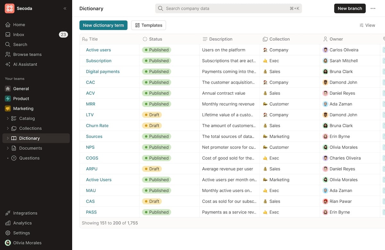Image resolution: width=385 pixels, height=250 pixels.
Task: Open Browse teams in the sidebar
Action: (x=27, y=54)
